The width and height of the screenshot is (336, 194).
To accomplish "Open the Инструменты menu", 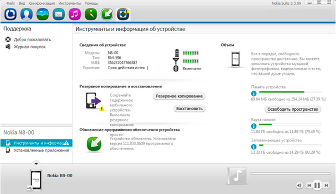I will [70, 3].
